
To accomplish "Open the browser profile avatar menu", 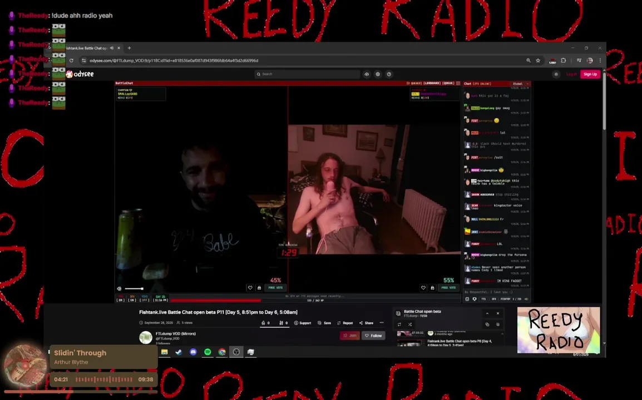I will 590,61.
